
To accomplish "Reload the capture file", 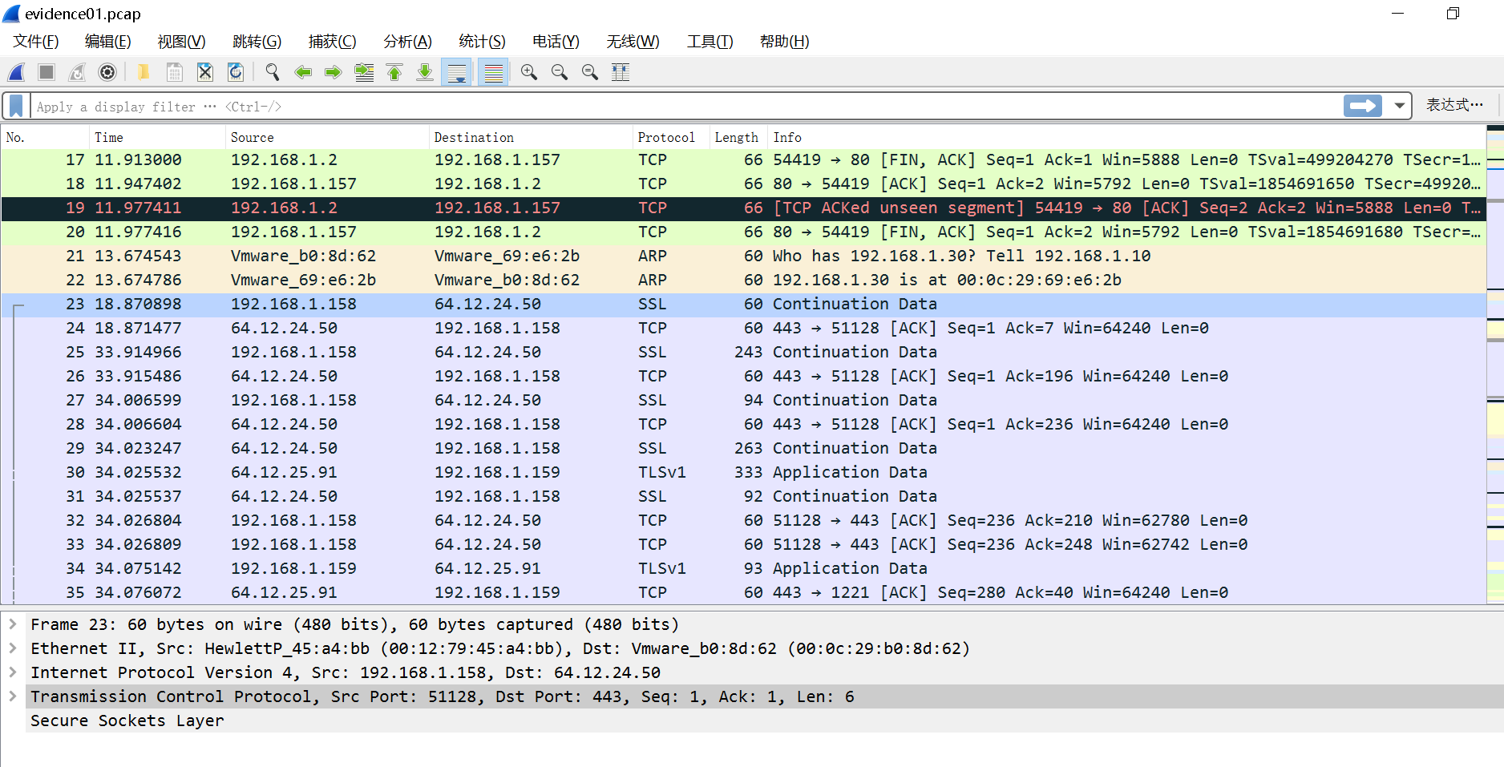I will pos(235,72).
